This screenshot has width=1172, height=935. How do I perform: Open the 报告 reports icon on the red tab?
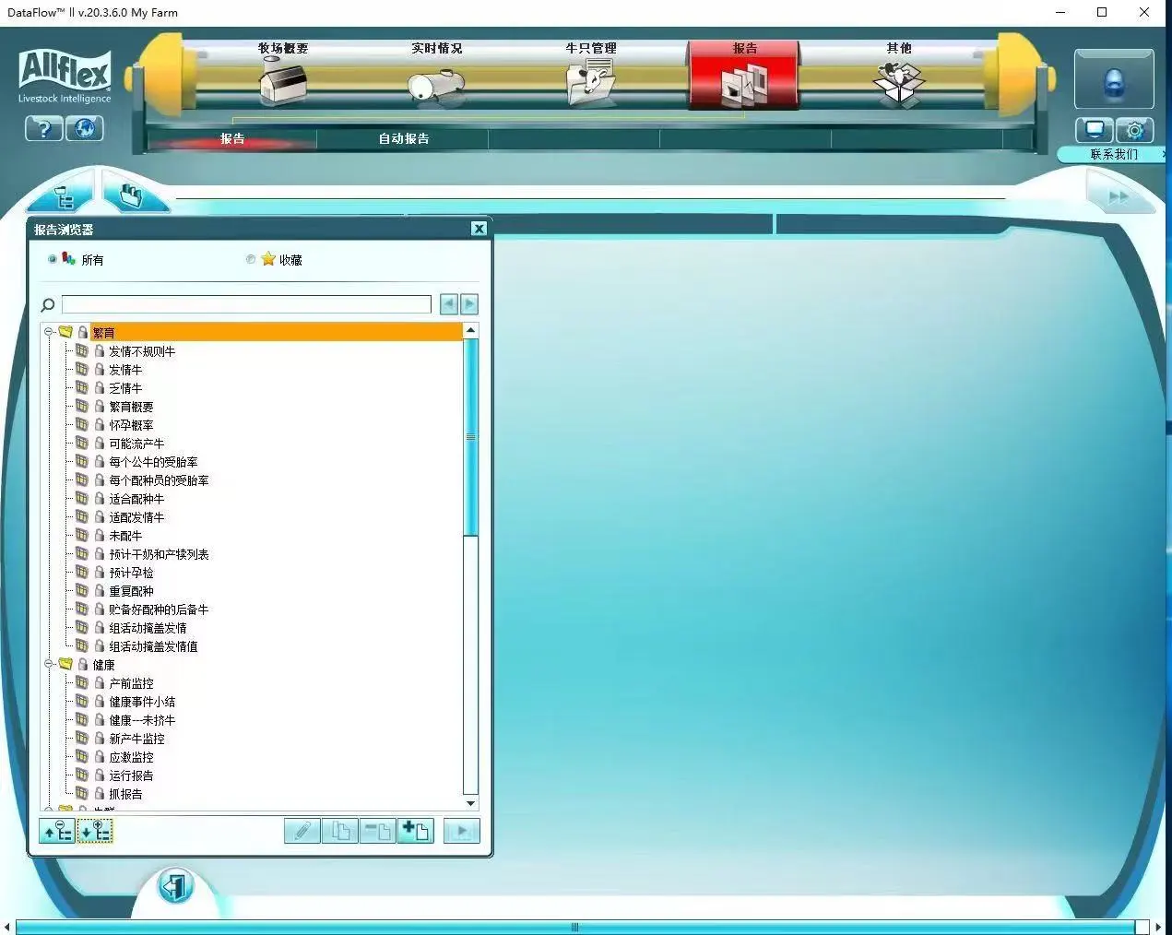coord(743,86)
